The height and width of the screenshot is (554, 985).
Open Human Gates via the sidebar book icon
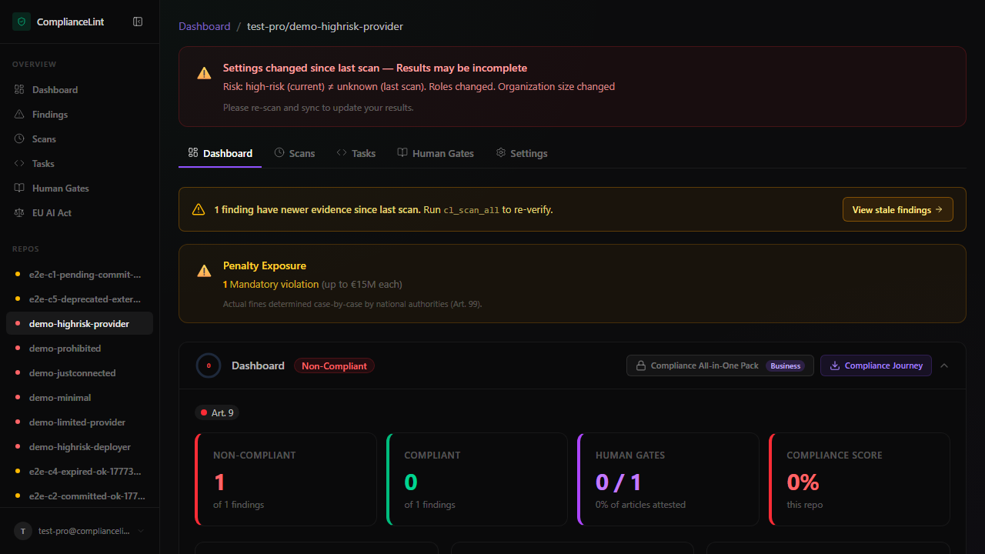[x=19, y=189]
